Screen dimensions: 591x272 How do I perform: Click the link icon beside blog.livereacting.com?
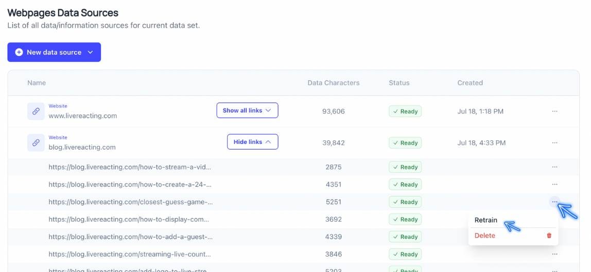click(36, 143)
